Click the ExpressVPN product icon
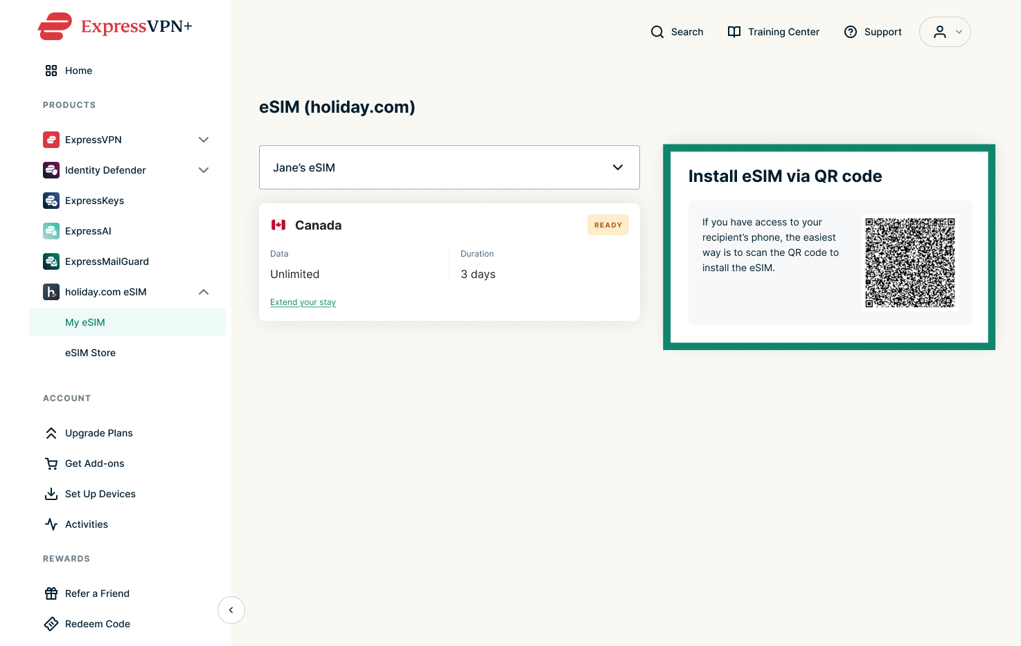The image size is (1021, 646). pyautogui.click(x=51, y=140)
